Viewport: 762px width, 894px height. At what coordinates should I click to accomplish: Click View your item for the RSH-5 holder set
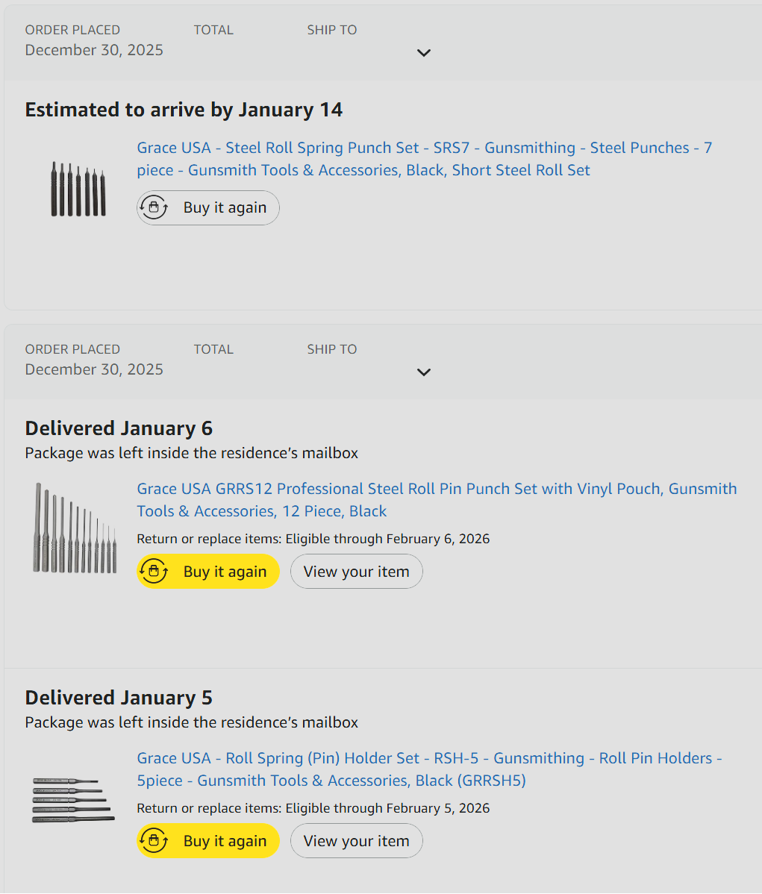(x=356, y=841)
